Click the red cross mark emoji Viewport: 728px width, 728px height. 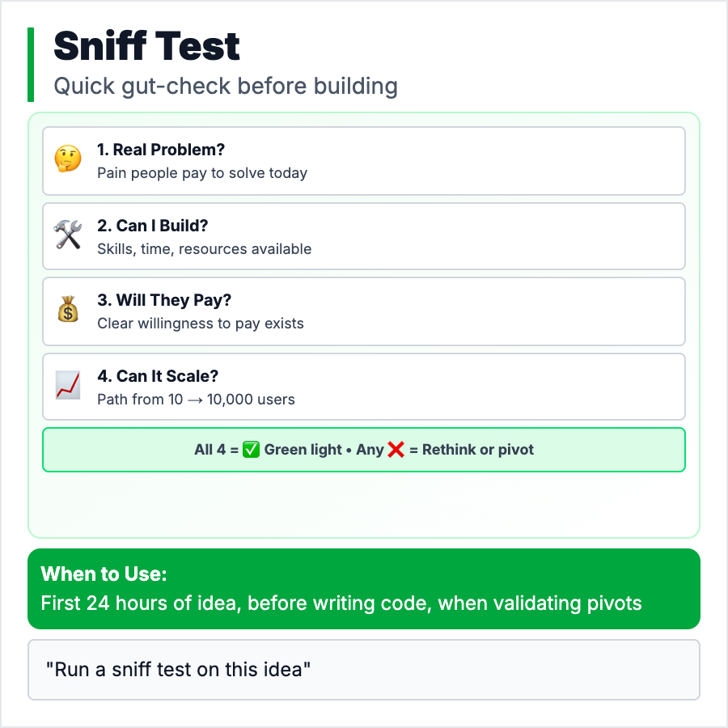(x=396, y=450)
